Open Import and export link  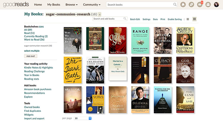[34, 119]
